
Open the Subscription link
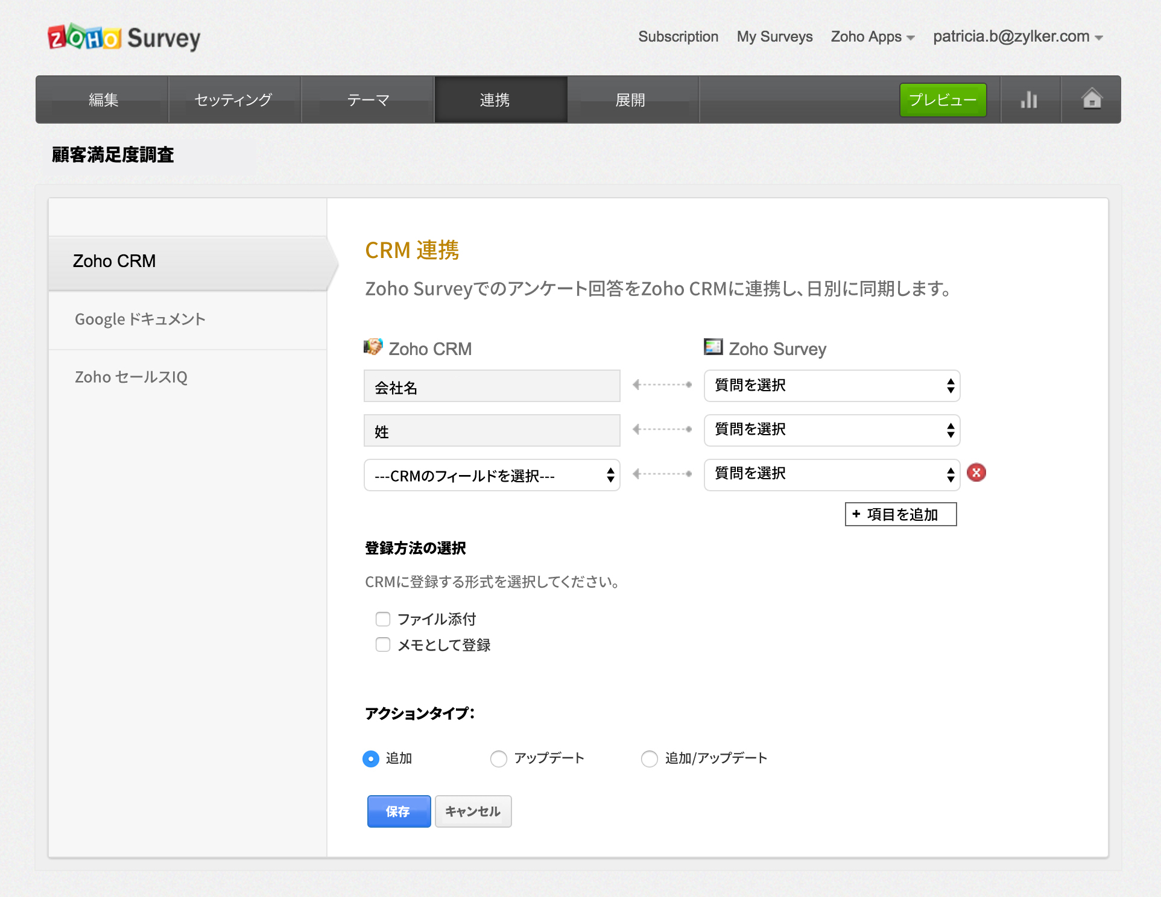(678, 37)
